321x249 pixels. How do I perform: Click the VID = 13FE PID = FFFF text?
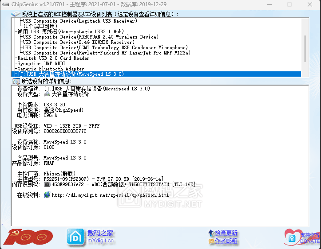[71, 126]
